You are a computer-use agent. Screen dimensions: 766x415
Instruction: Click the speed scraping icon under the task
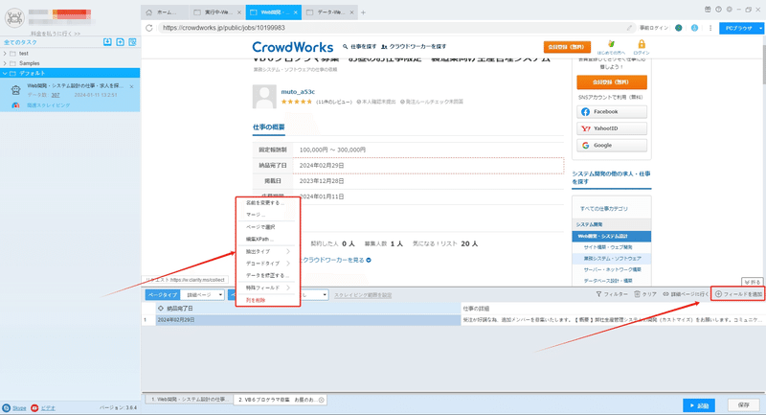[x=15, y=105]
